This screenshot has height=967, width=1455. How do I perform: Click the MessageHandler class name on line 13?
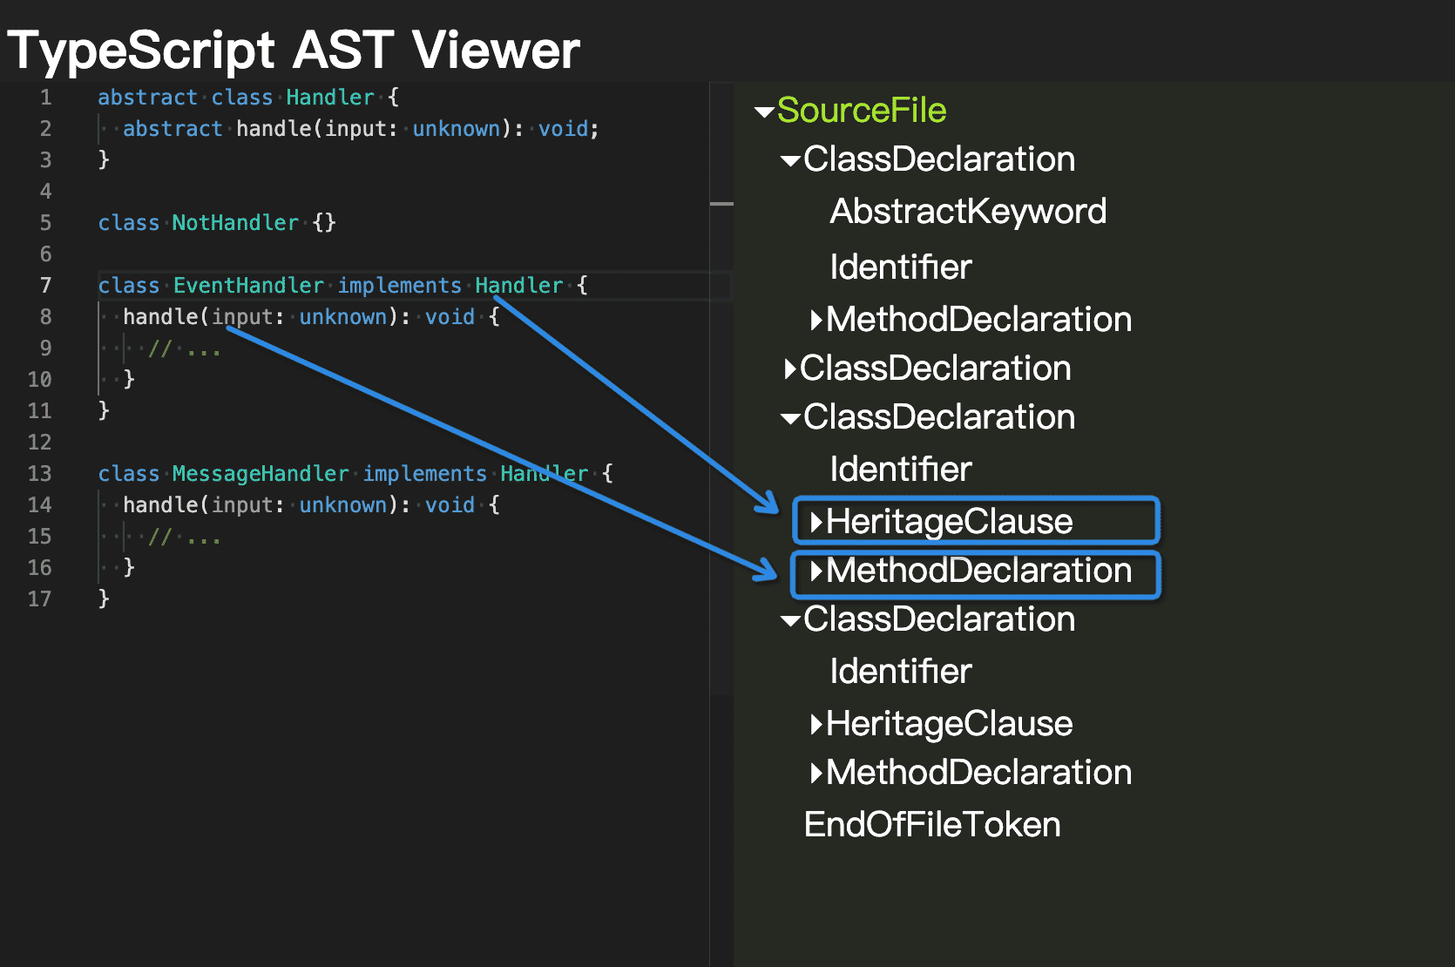260,474
